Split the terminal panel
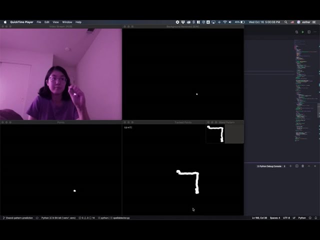Screen dimensions: 320x240 pos(296,166)
